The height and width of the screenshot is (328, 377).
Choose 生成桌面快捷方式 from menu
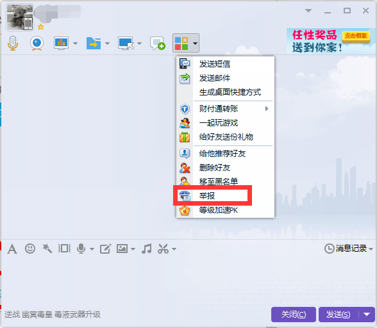tap(225, 92)
